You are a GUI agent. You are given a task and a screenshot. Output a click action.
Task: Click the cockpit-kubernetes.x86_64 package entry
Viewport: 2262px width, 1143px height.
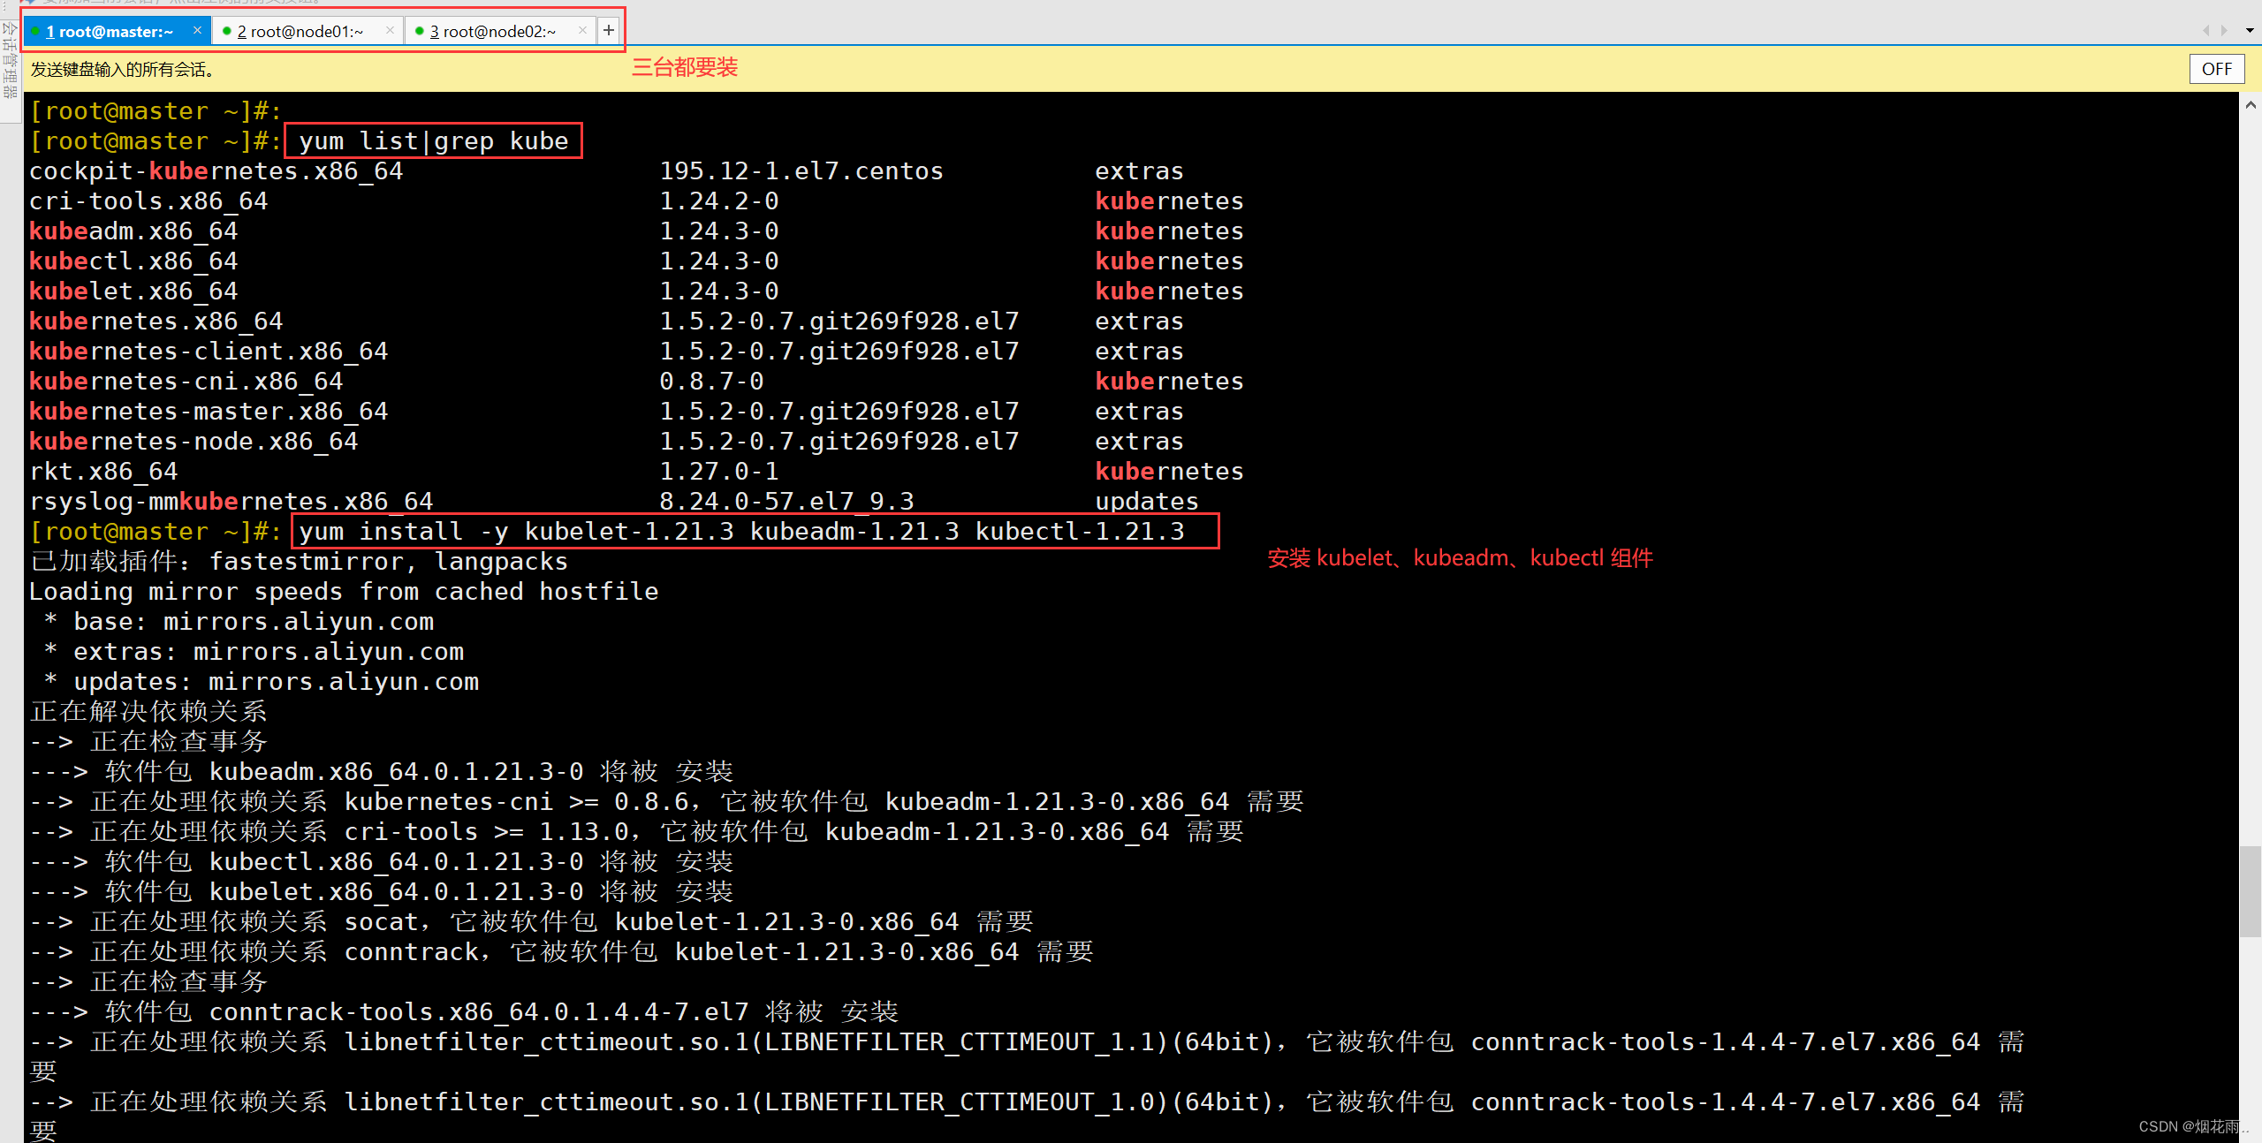(x=216, y=171)
